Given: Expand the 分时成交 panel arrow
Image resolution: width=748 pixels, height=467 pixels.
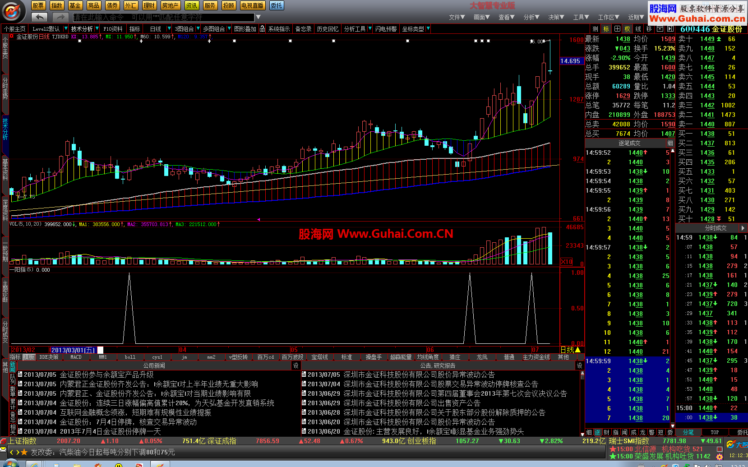Looking at the screenshot, I should [743, 228].
